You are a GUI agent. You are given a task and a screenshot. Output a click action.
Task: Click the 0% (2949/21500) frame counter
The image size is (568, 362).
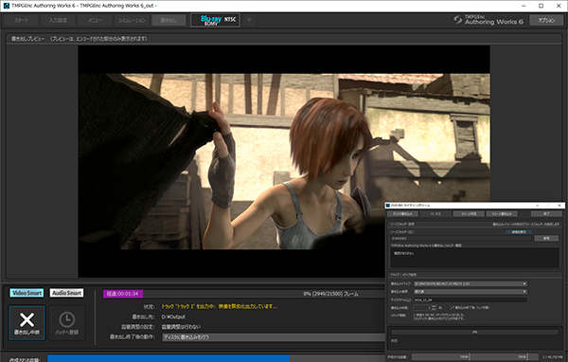(x=330, y=294)
